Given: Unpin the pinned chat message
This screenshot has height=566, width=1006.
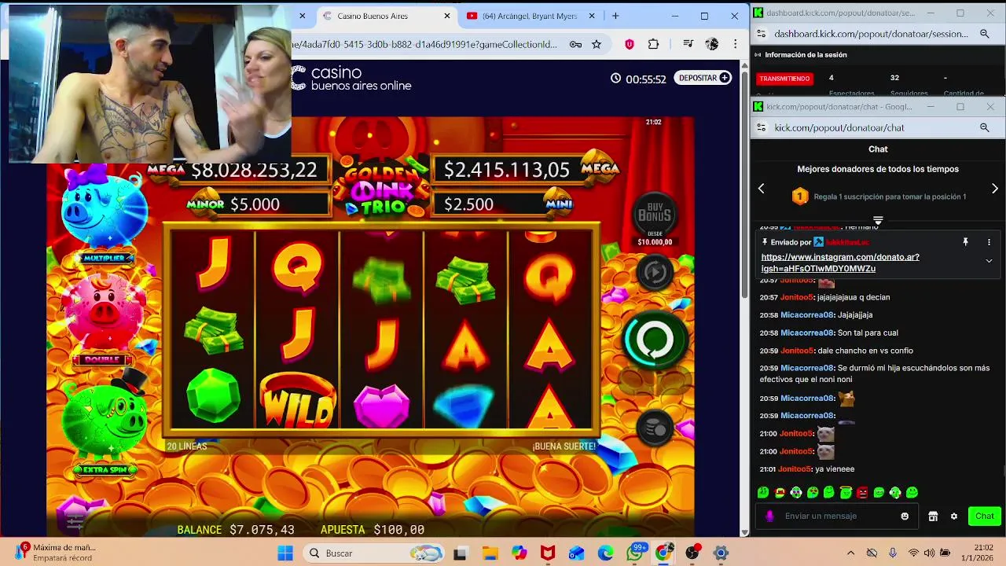Looking at the screenshot, I should tap(965, 242).
